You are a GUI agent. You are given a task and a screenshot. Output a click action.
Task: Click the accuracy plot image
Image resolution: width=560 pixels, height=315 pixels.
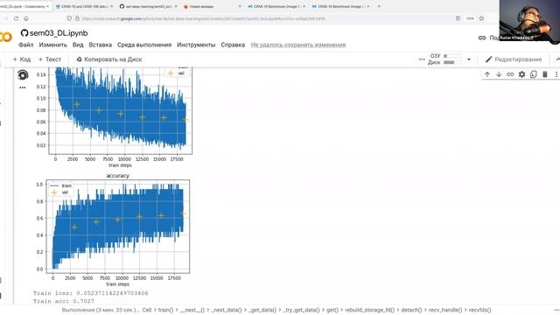pos(113,230)
